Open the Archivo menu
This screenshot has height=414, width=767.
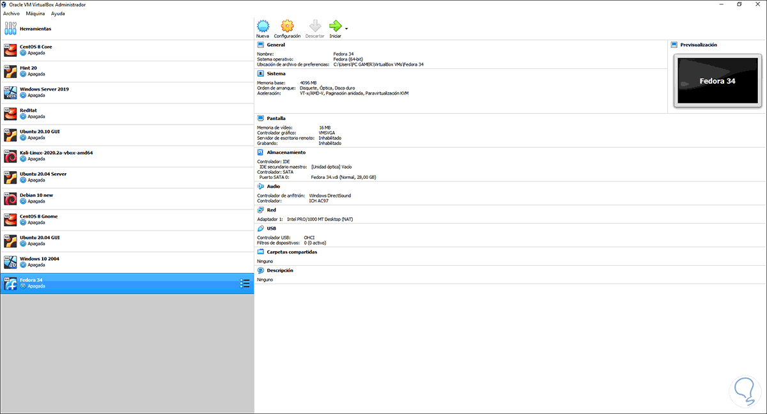pyautogui.click(x=11, y=13)
